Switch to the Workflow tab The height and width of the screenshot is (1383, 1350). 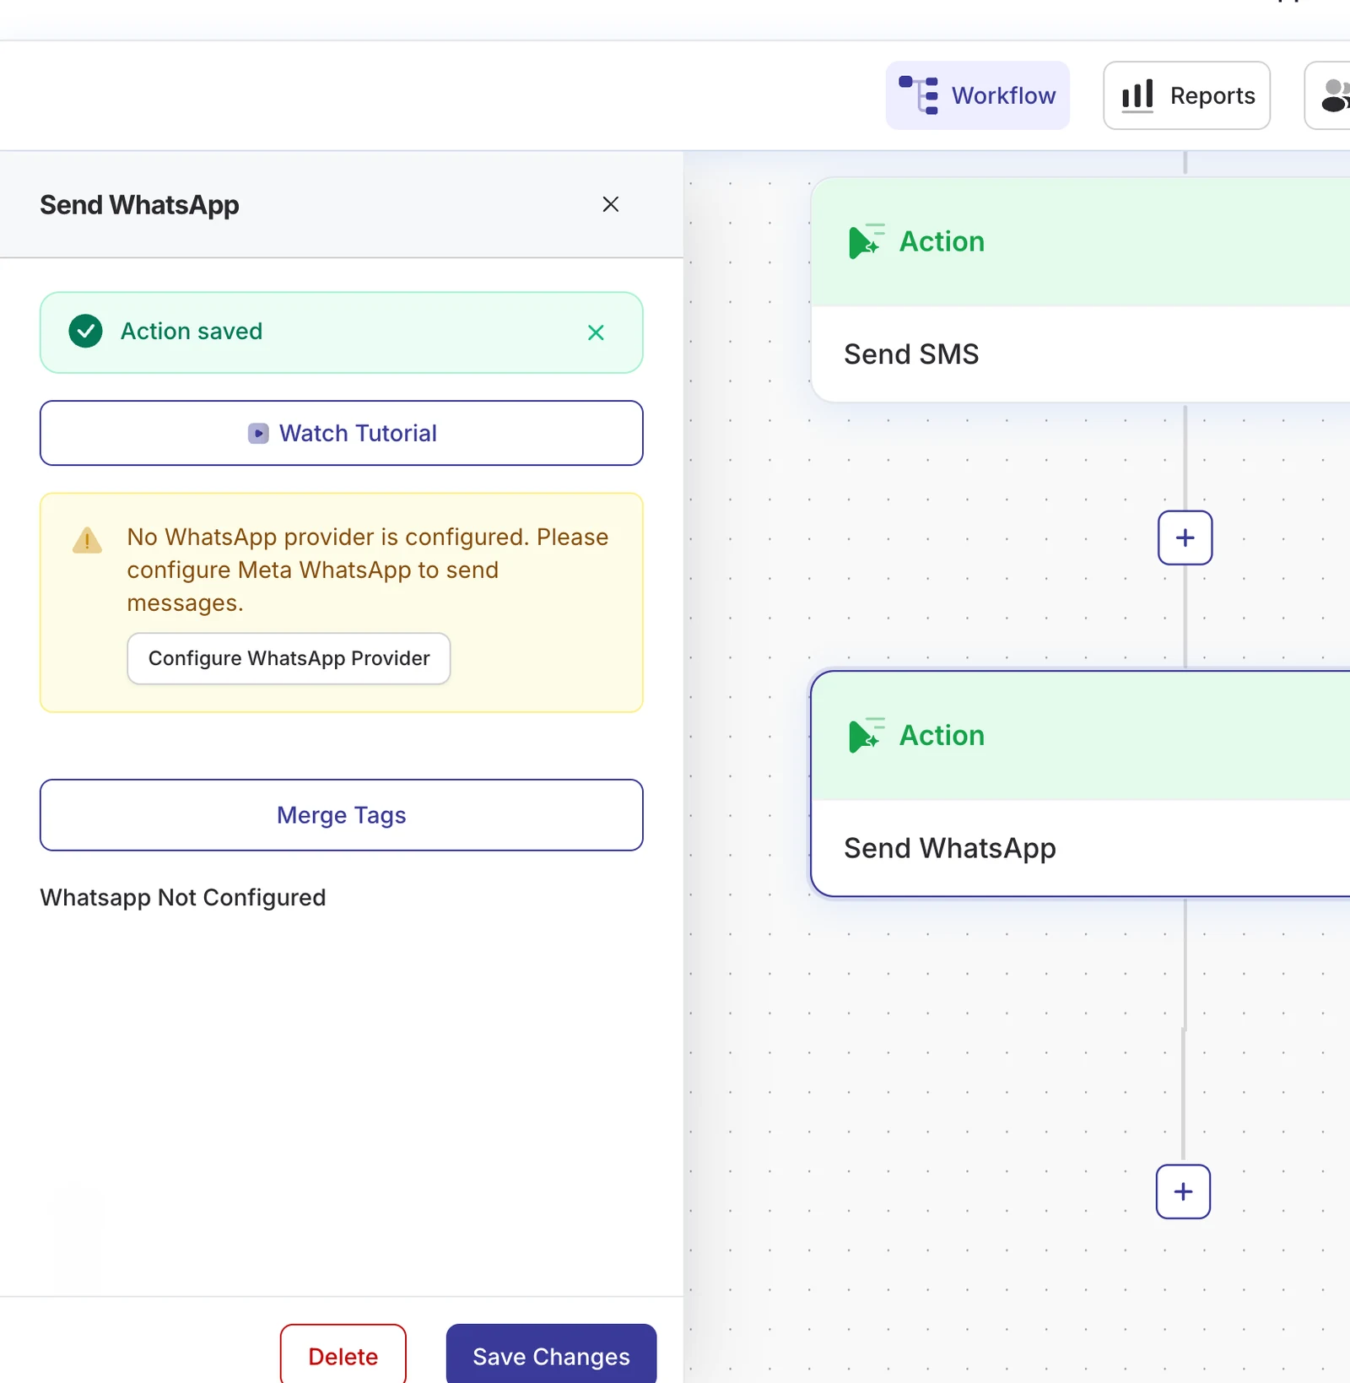tap(977, 95)
